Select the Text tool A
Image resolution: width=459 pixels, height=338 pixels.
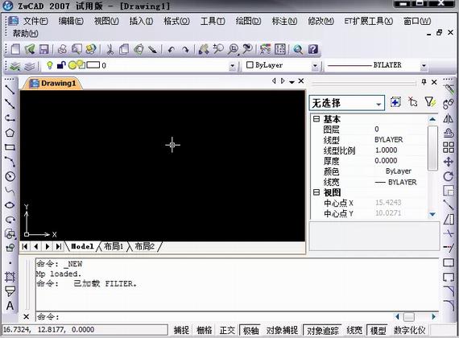tap(10, 306)
